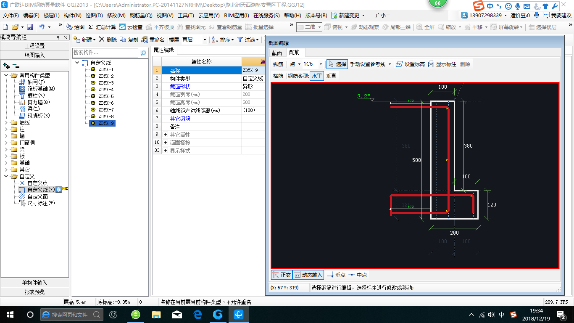The width and height of the screenshot is (574, 323).
Task: Focus the 搜索构件 search field
Action: [105, 53]
